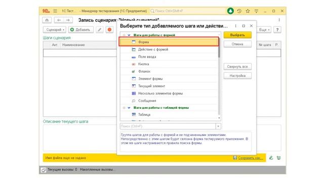Collapse the Шаги для работы с формой group
The image size is (324, 182).
pos(129,35)
